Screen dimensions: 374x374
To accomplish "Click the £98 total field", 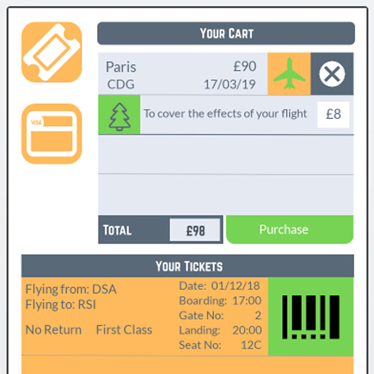I will click(x=195, y=230).
